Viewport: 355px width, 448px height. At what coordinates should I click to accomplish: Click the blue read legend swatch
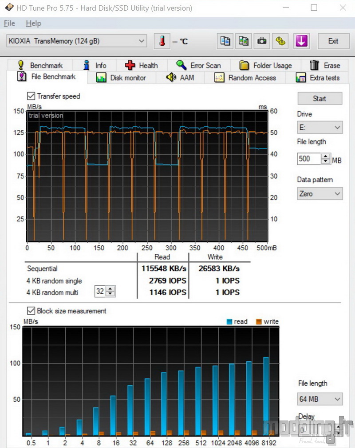click(x=229, y=322)
